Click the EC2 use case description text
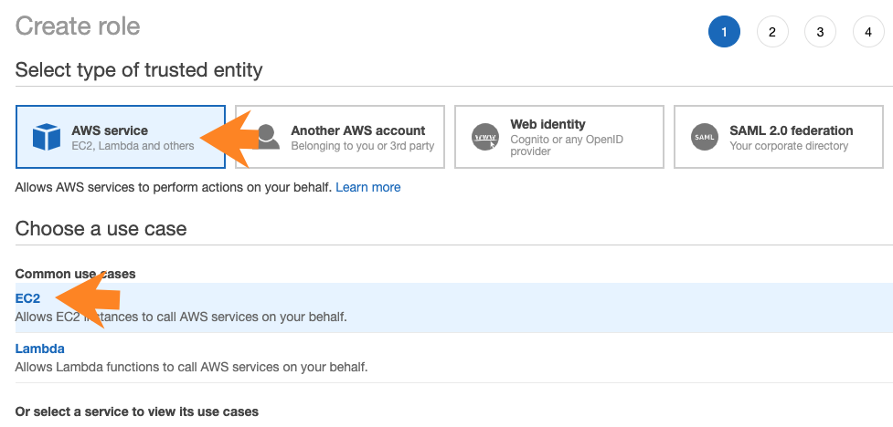Image resolution: width=893 pixels, height=427 pixels. click(x=181, y=317)
